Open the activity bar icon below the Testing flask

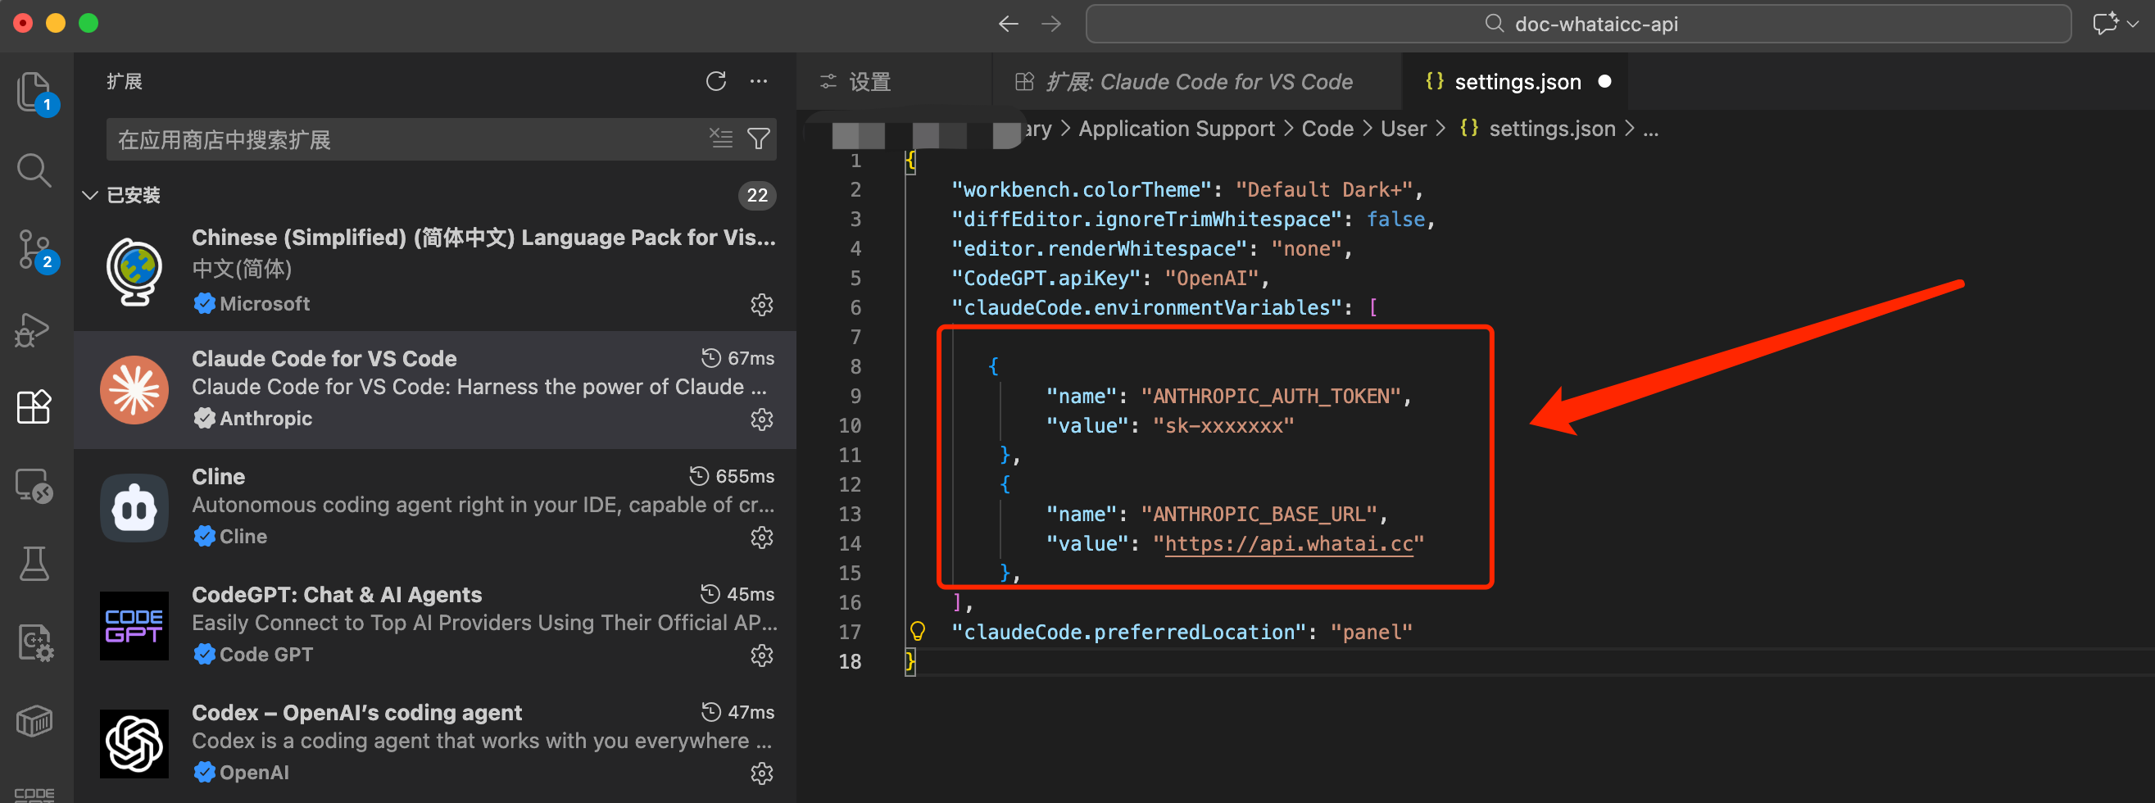click(x=35, y=642)
